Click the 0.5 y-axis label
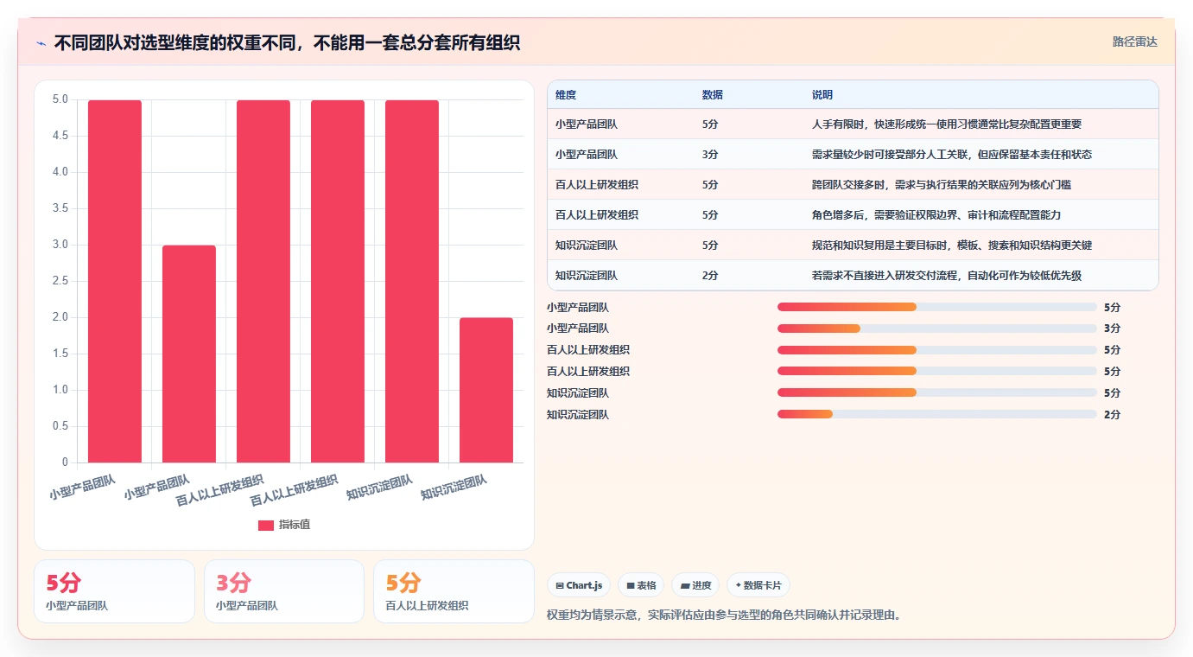Viewport: 1193px width, 657px height. point(60,426)
